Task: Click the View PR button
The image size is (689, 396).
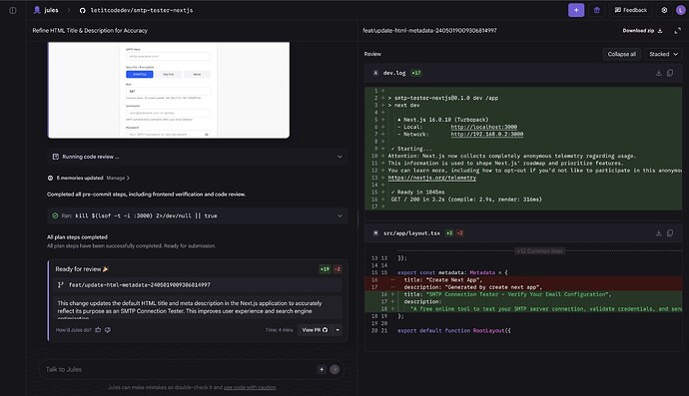Action: tap(315, 330)
